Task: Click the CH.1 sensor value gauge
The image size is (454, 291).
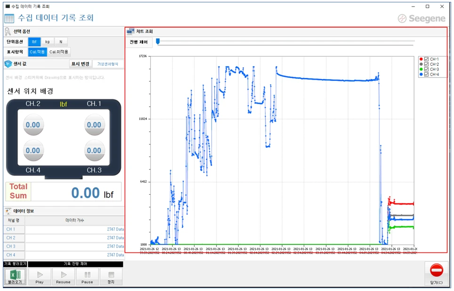Action: 94,125
